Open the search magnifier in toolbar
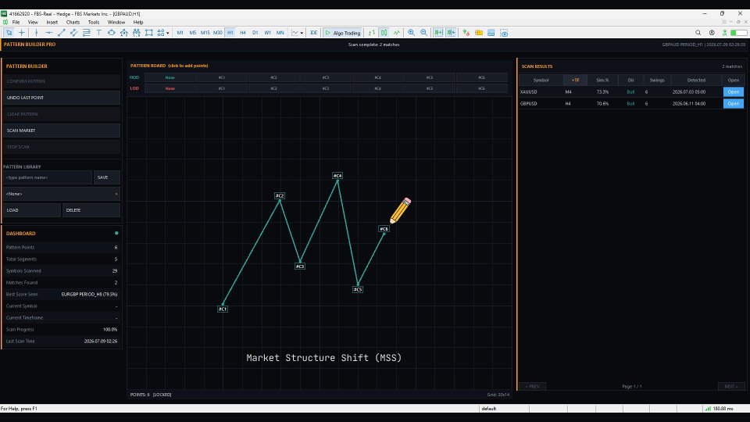The width and height of the screenshot is (750, 422). coord(698,33)
